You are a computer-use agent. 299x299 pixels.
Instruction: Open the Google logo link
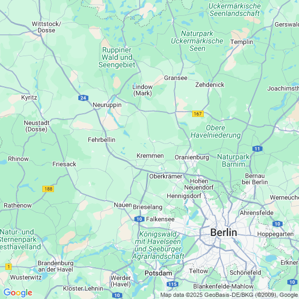click(x=18, y=293)
